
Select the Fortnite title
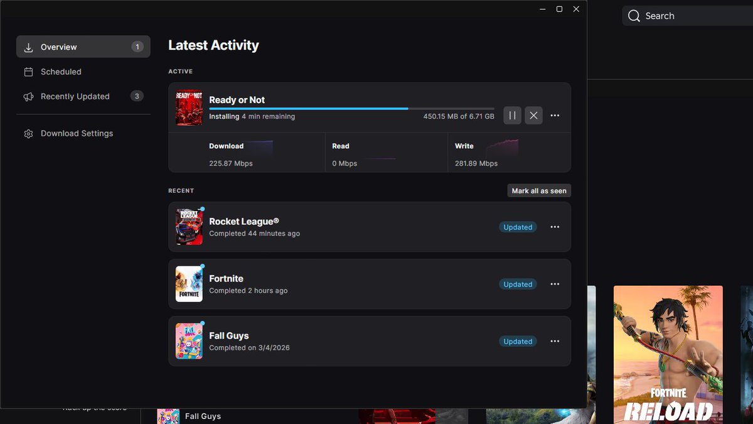226,278
